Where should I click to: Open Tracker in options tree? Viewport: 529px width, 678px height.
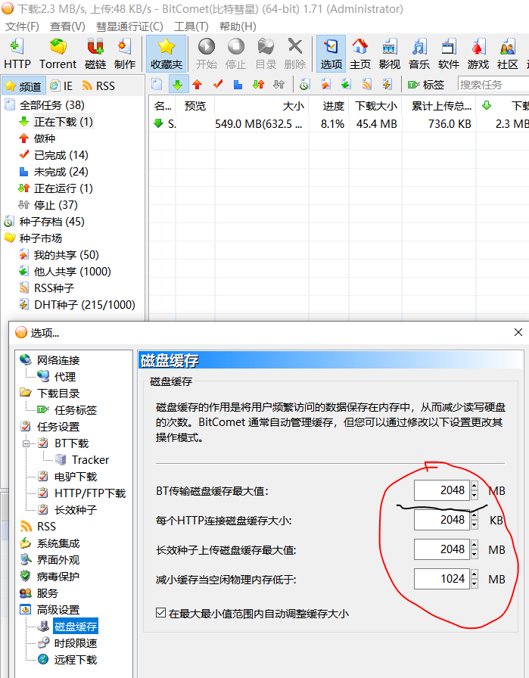[x=90, y=459]
